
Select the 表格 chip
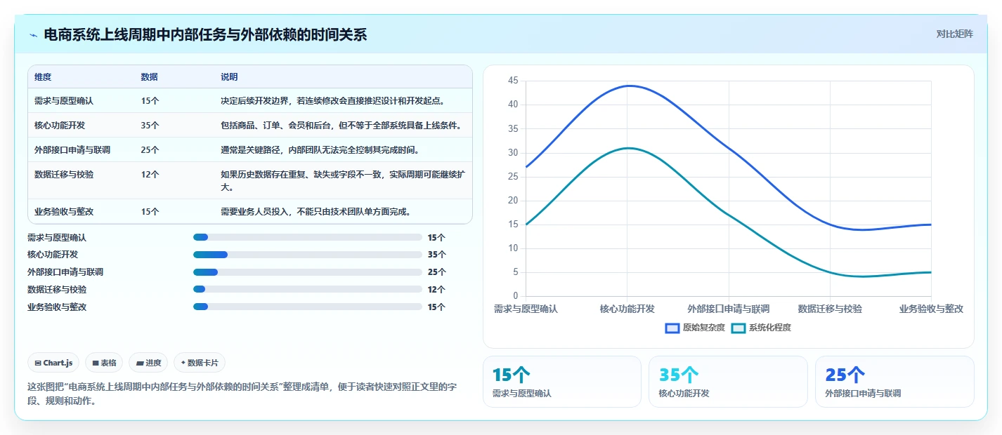(x=104, y=363)
